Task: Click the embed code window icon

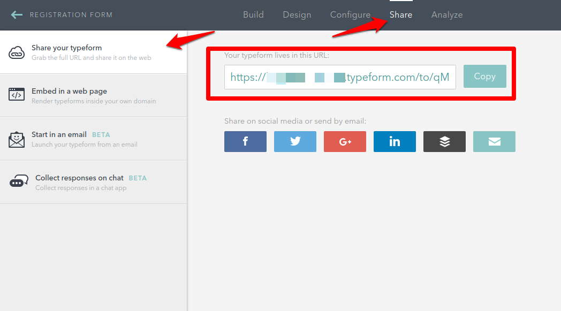Action: coord(17,95)
